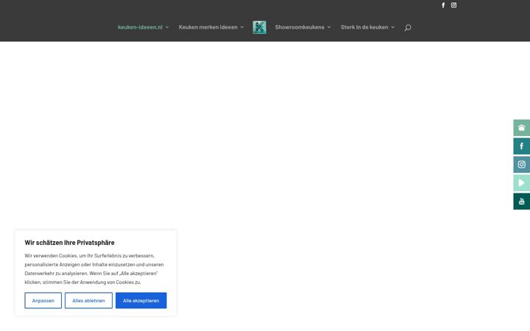Screen dimensions: 530x331
Task: Click the Anpassen cookie button
Action: pos(43,301)
